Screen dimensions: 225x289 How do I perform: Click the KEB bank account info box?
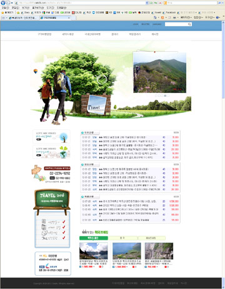[53, 263]
